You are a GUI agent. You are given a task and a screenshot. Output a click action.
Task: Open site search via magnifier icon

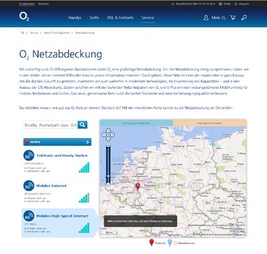point(244,17)
